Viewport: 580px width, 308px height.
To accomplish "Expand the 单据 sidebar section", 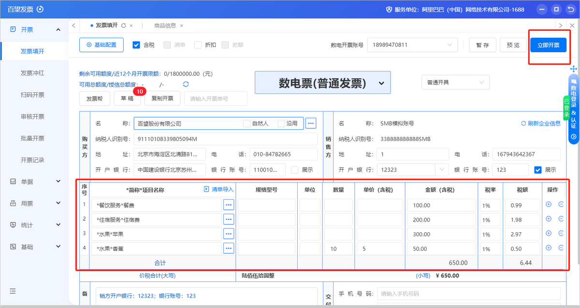I will click(34, 182).
